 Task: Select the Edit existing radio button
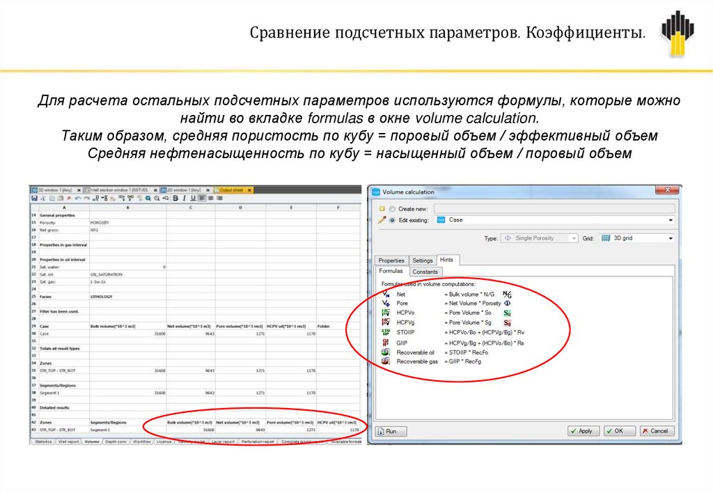pos(392,220)
